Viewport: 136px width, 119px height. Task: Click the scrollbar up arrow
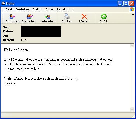[132, 46]
